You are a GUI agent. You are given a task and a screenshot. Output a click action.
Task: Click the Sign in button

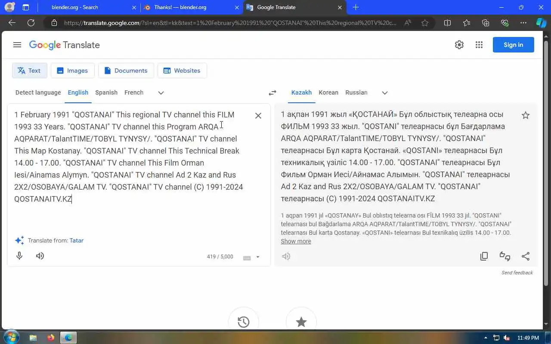tap(513, 45)
